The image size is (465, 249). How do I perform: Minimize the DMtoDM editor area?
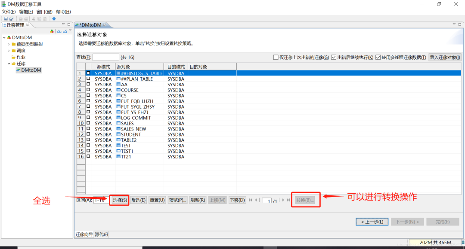point(454,24)
